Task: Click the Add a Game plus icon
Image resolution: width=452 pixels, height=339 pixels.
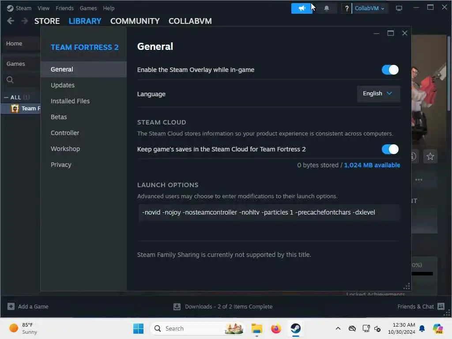Action: point(11,306)
